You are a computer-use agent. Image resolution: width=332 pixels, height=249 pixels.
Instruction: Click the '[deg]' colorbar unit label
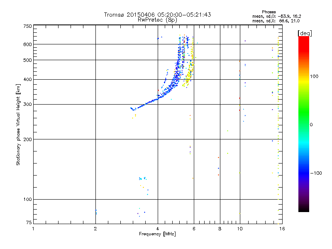[x=305, y=33]
